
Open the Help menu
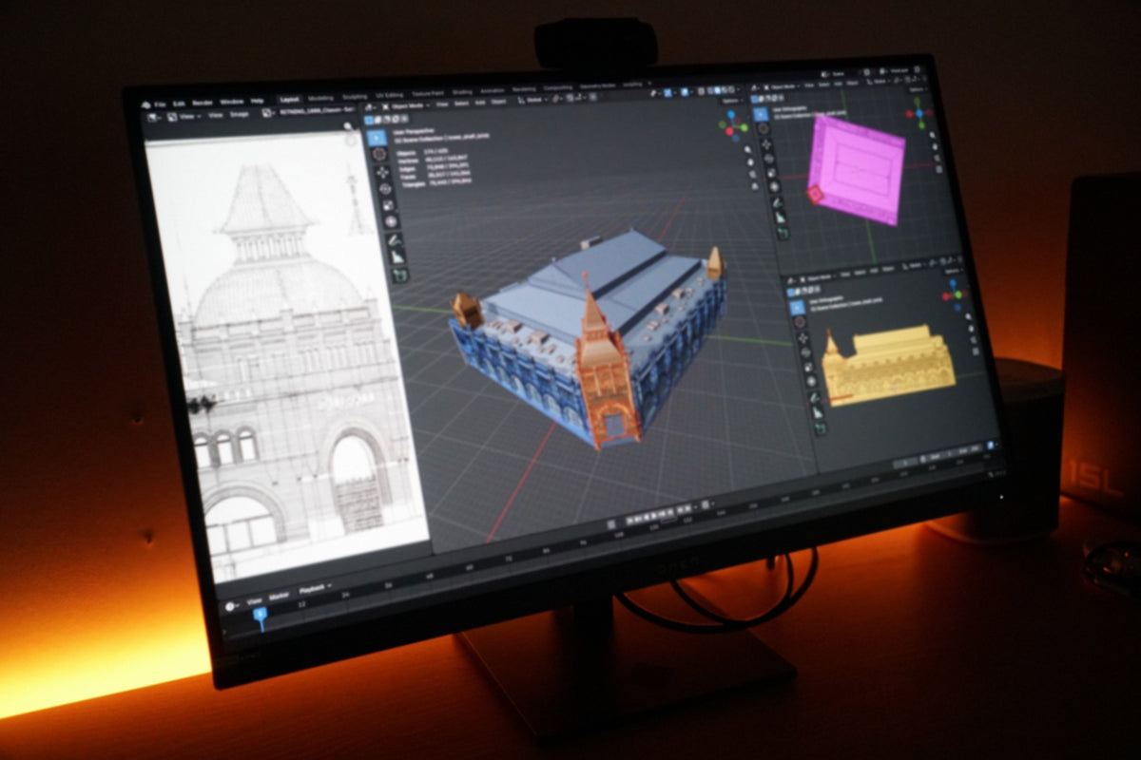click(x=257, y=101)
